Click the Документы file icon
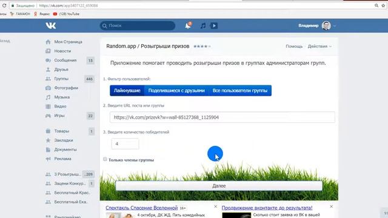The width and height of the screenshot is (388, 218). [48, 150]
